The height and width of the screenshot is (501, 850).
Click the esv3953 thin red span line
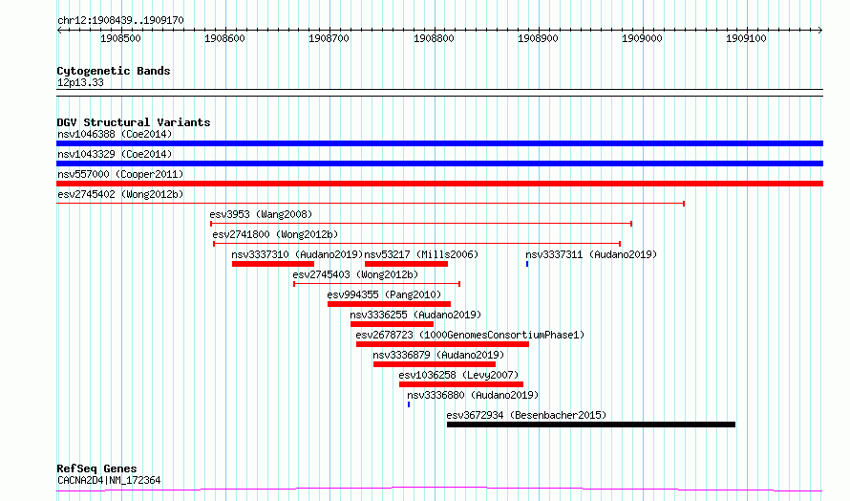click(421, 224)
